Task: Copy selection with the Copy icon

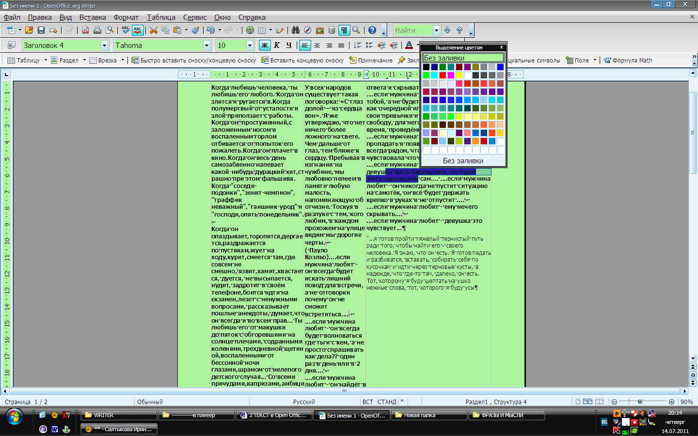Action: [x=165, y=30]
